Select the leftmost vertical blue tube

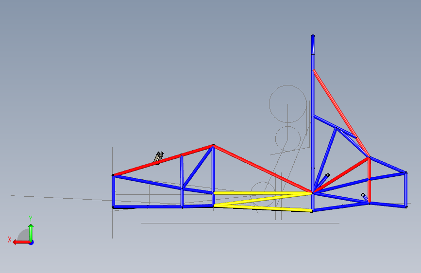[113, 191]
